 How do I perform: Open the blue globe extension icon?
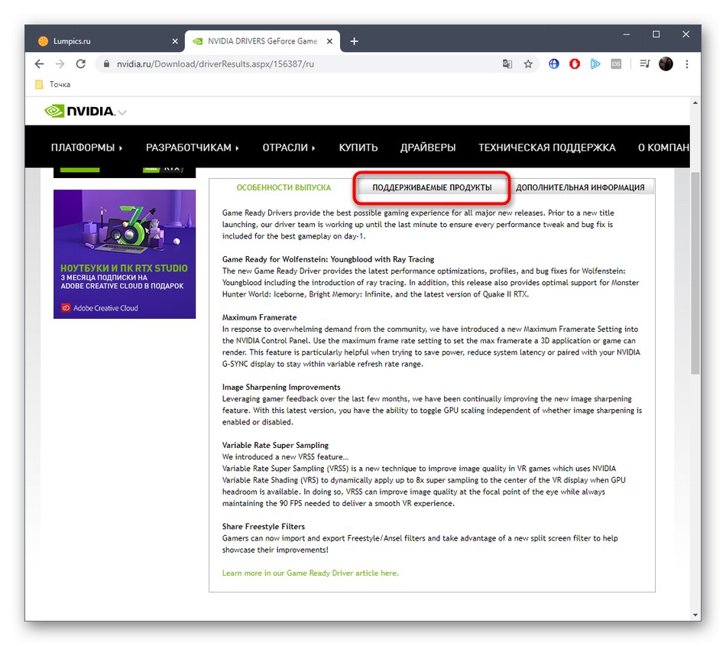tap(554, 64)
